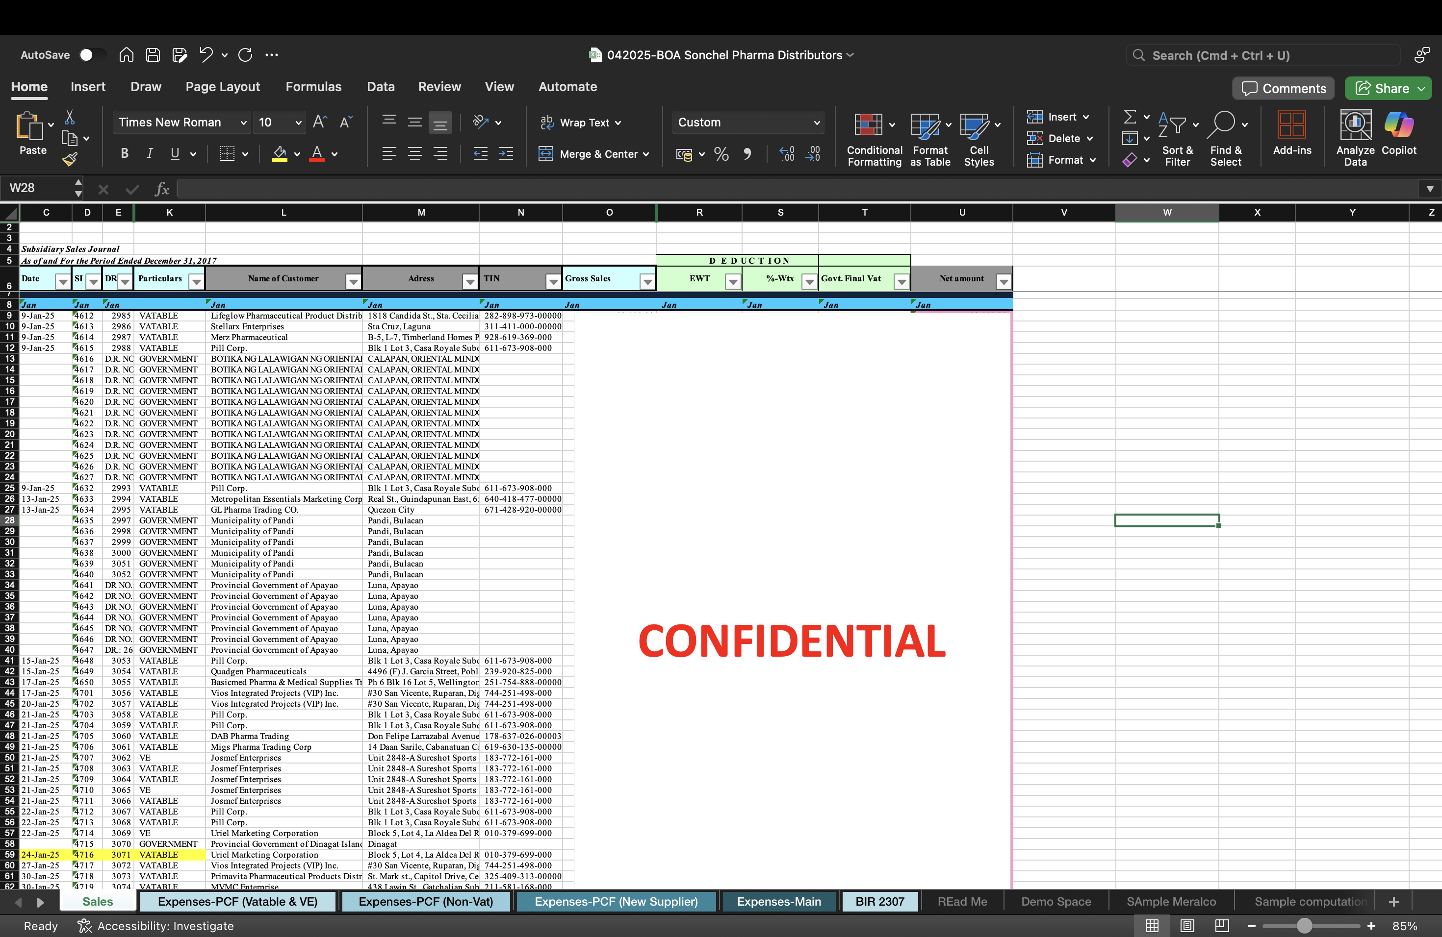Toggle Bold formatting
The width and height of the screenshot is (1442, 937).
click(124, 154)
